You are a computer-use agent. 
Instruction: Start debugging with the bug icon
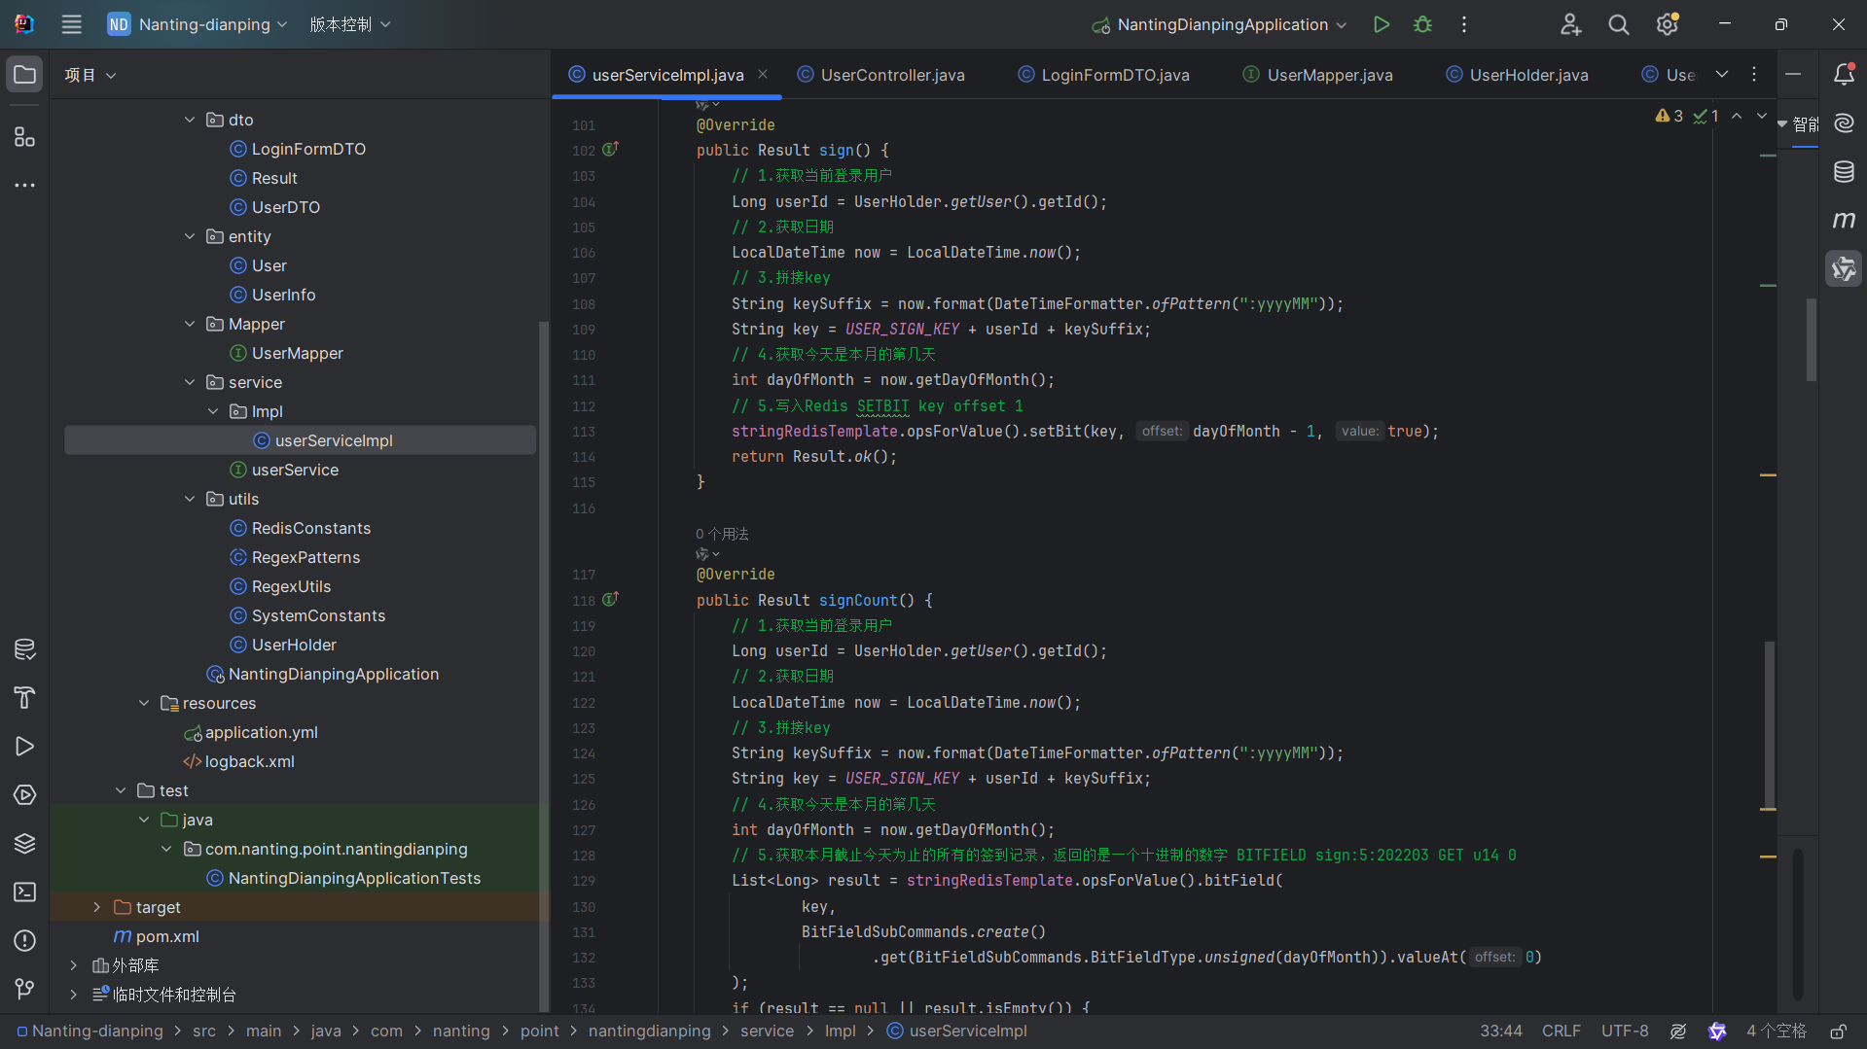[1422, 24]
